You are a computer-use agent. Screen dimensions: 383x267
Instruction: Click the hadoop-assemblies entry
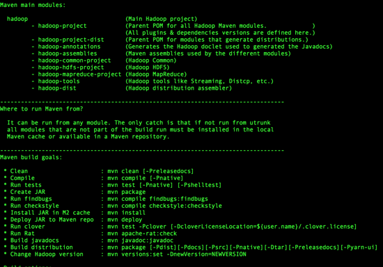[68, 54]
